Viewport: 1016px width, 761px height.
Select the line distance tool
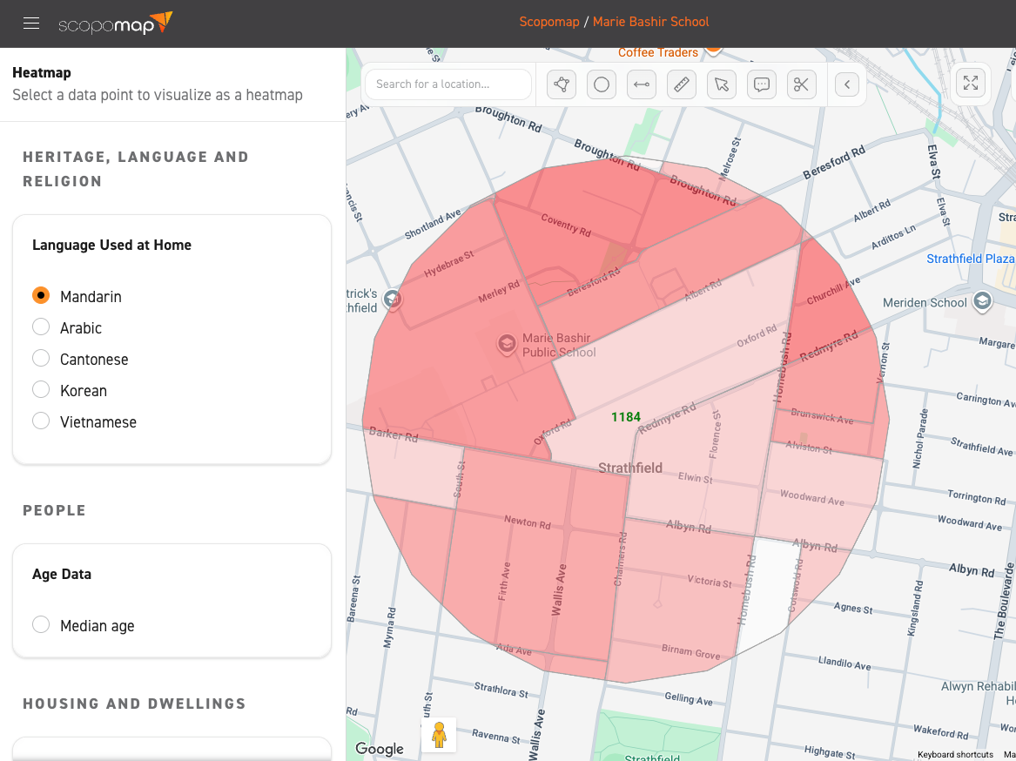642,84
